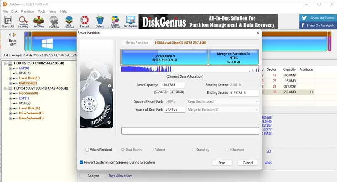Viewport: 337px width, 182px height.
Task: Expand the New Volume(F:) tree node
Action: tap(10, 119)
